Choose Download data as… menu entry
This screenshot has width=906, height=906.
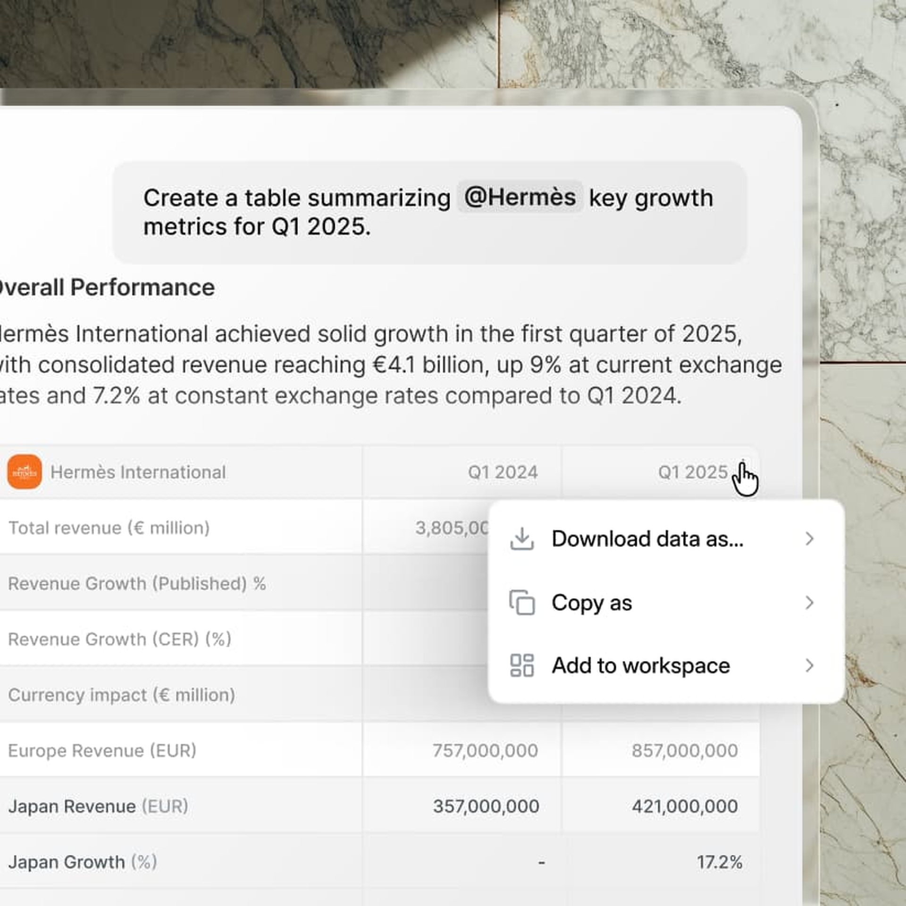[x=666, y=539]
